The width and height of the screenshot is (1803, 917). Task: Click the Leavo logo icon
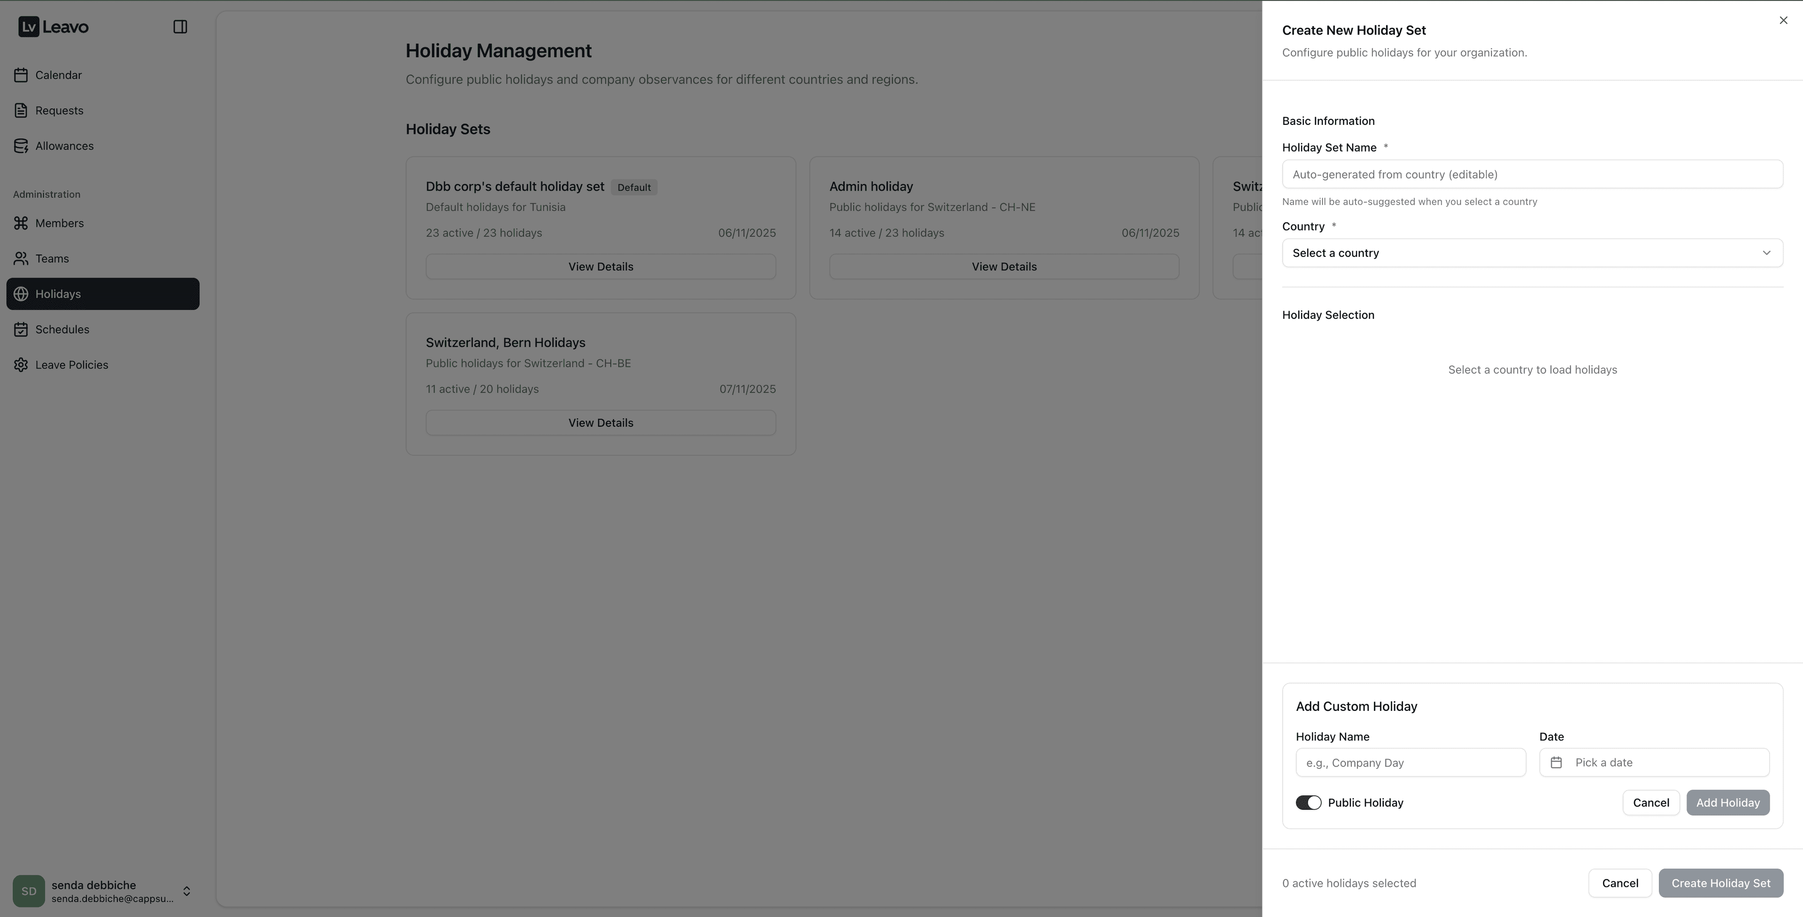click(x=29, y=27)
